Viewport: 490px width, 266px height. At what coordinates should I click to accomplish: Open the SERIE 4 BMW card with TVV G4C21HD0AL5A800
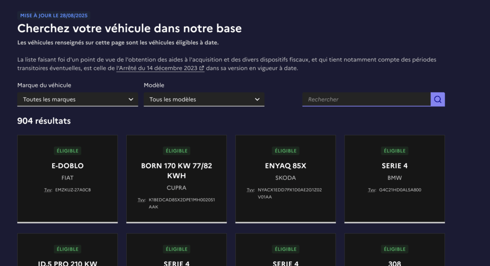pos(395,179)
